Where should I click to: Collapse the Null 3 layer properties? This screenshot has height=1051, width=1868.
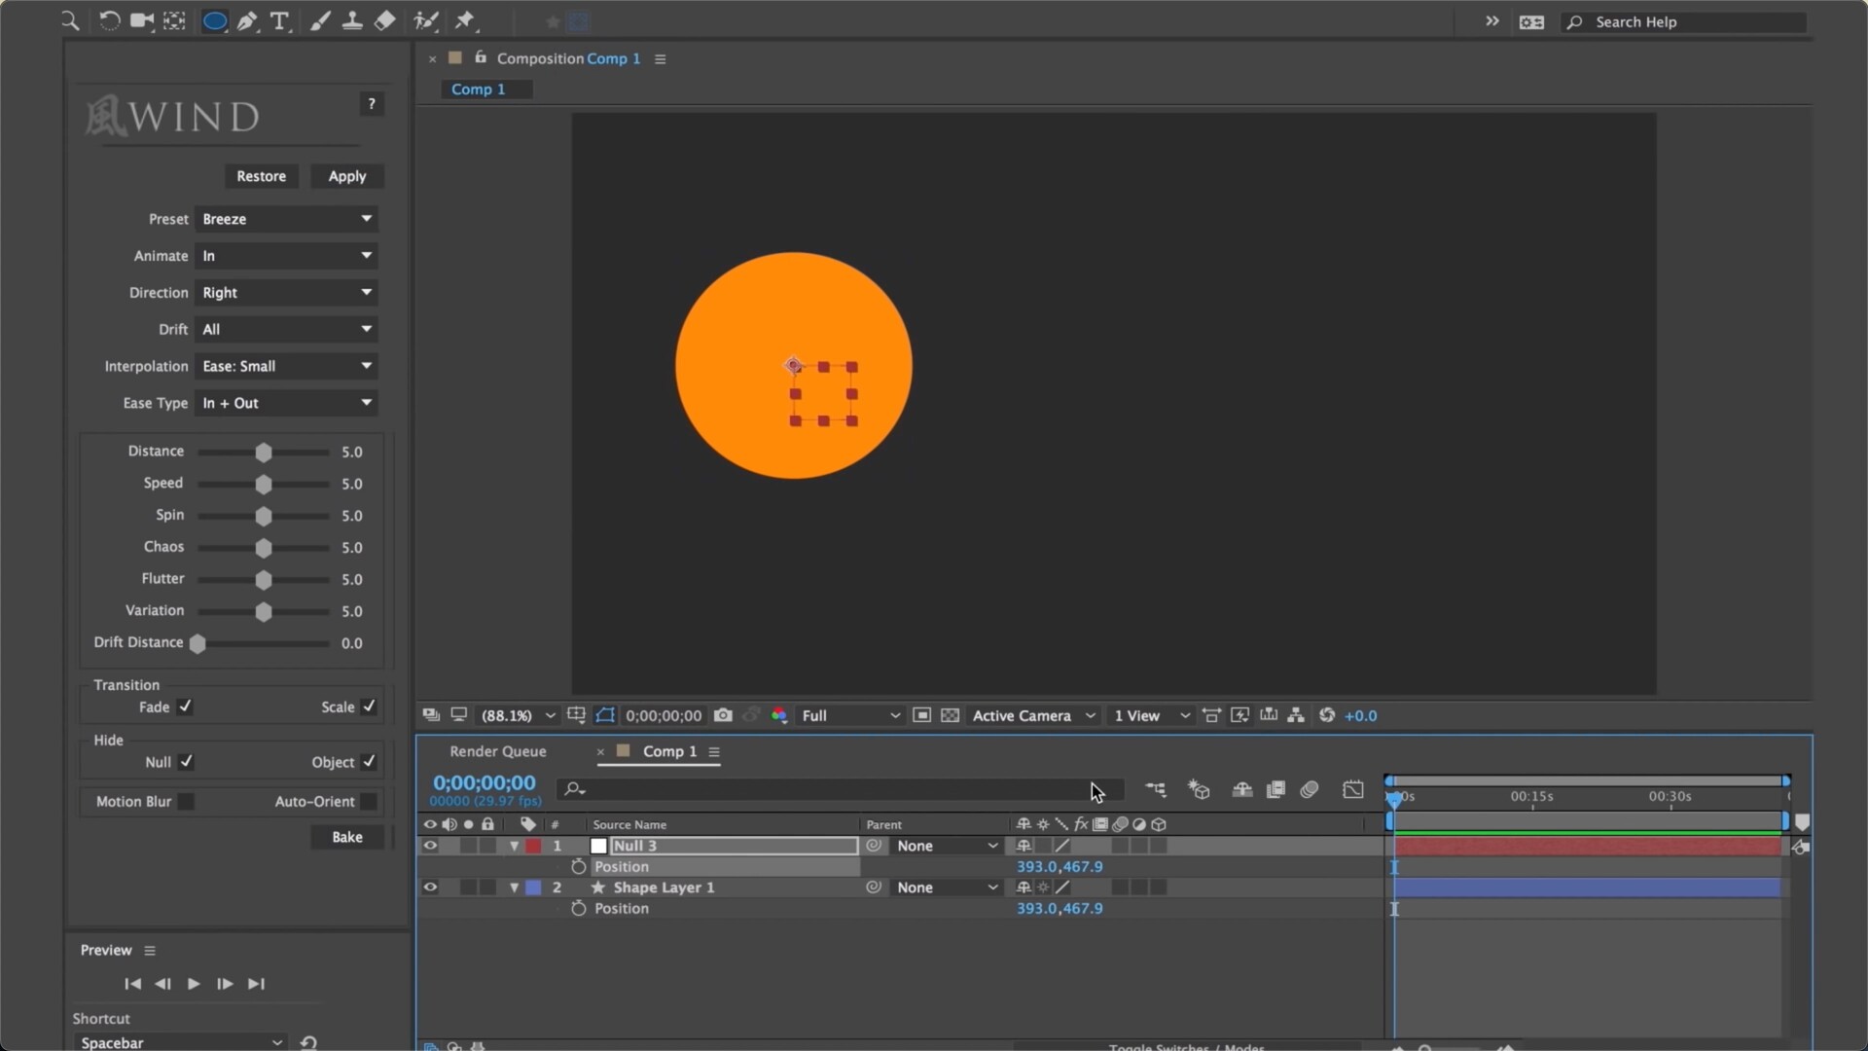[514, 846]
